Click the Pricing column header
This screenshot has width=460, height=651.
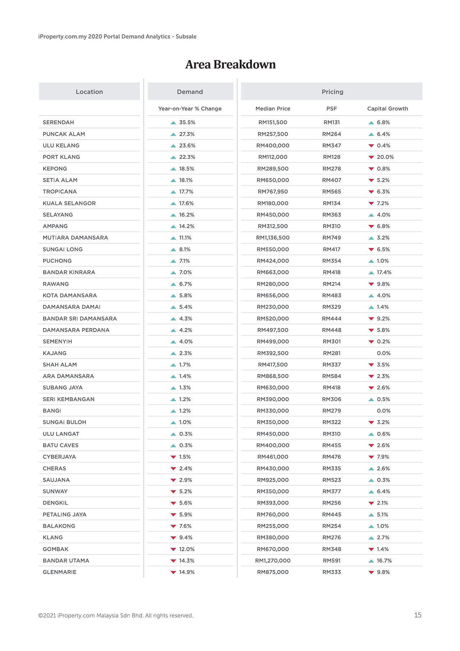click(x=332, y=91)
